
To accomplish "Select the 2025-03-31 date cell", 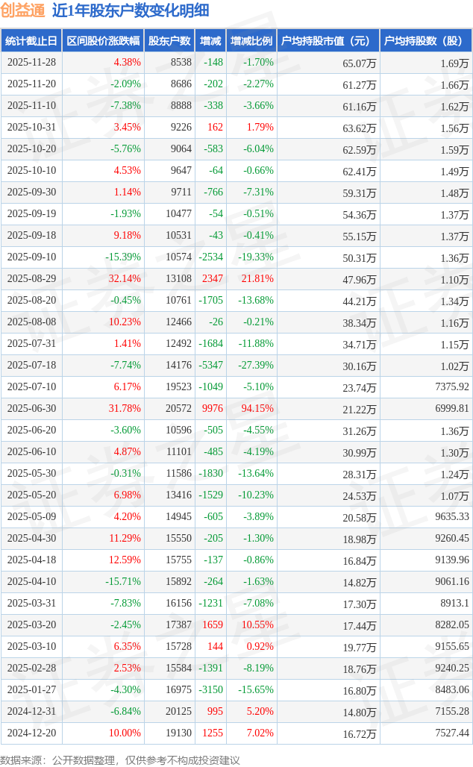I will click(x=31, y=604).
